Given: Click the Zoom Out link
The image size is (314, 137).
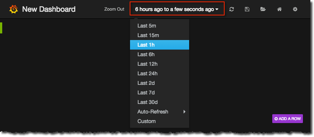Looking at the screenshot, I should [114, 9].
